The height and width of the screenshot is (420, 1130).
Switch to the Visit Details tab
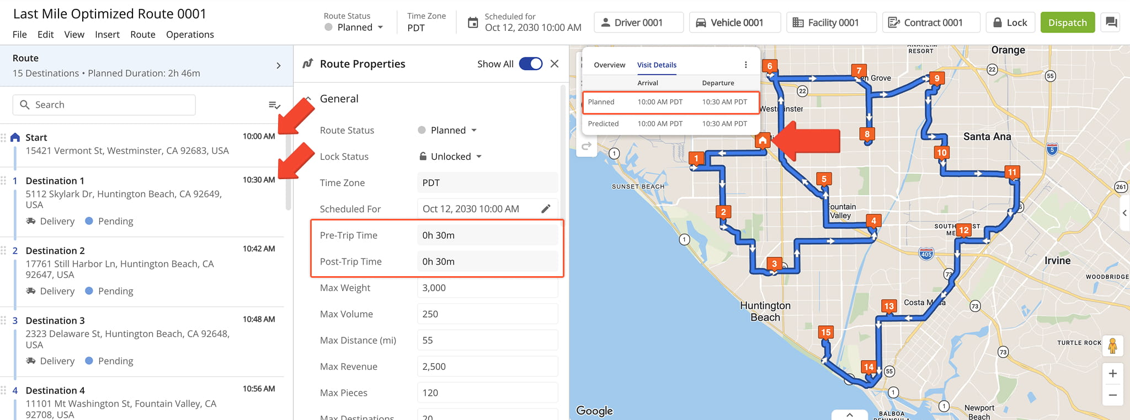657,65
